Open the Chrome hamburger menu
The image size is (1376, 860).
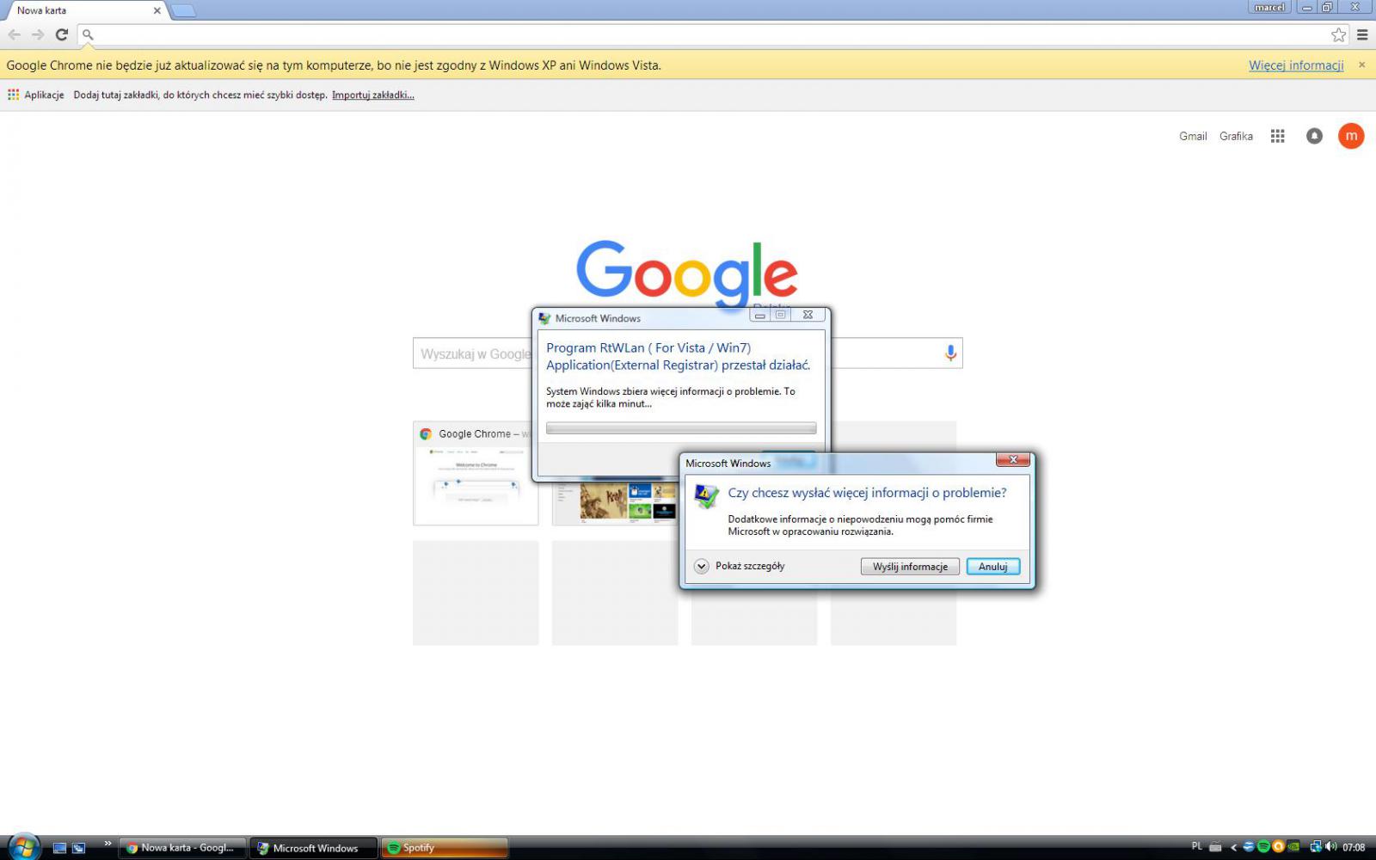click(x=1362, y=34)
